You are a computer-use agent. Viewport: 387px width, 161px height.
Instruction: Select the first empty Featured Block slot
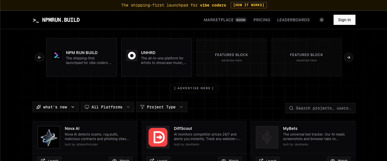pos(232,57)
